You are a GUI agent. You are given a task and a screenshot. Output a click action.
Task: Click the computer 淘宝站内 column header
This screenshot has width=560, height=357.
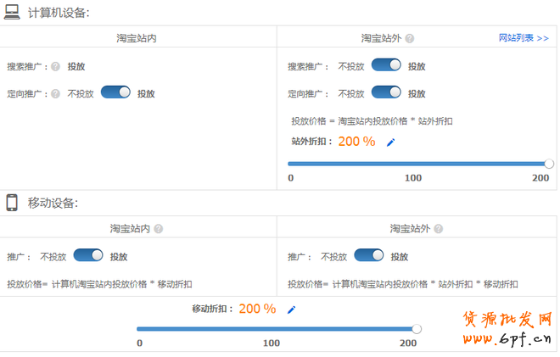tap(137, 38)
